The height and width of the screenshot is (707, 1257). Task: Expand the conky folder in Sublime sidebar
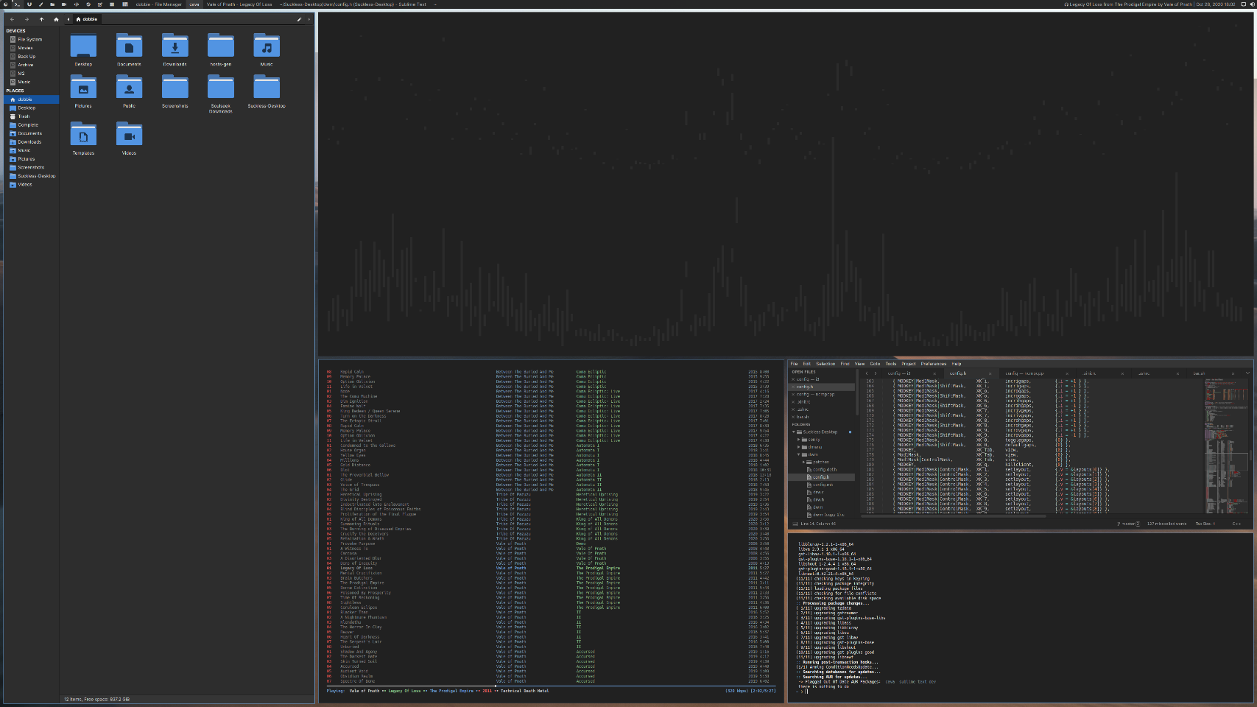(x=799, y=440)
